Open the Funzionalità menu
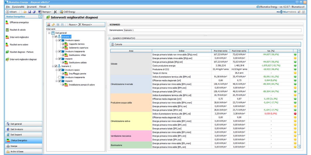The width and height of the screenshot is (311, 155). coord(18,6)
